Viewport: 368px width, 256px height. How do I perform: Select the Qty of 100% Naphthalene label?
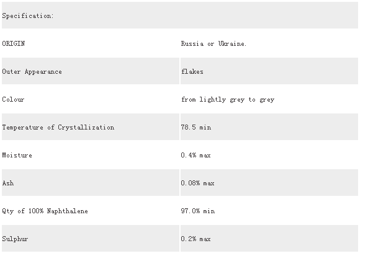click(x=45, y=211)
